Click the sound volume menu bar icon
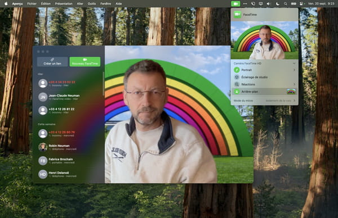This screenshot has width=338, height=218. click(x=269, y=4)
